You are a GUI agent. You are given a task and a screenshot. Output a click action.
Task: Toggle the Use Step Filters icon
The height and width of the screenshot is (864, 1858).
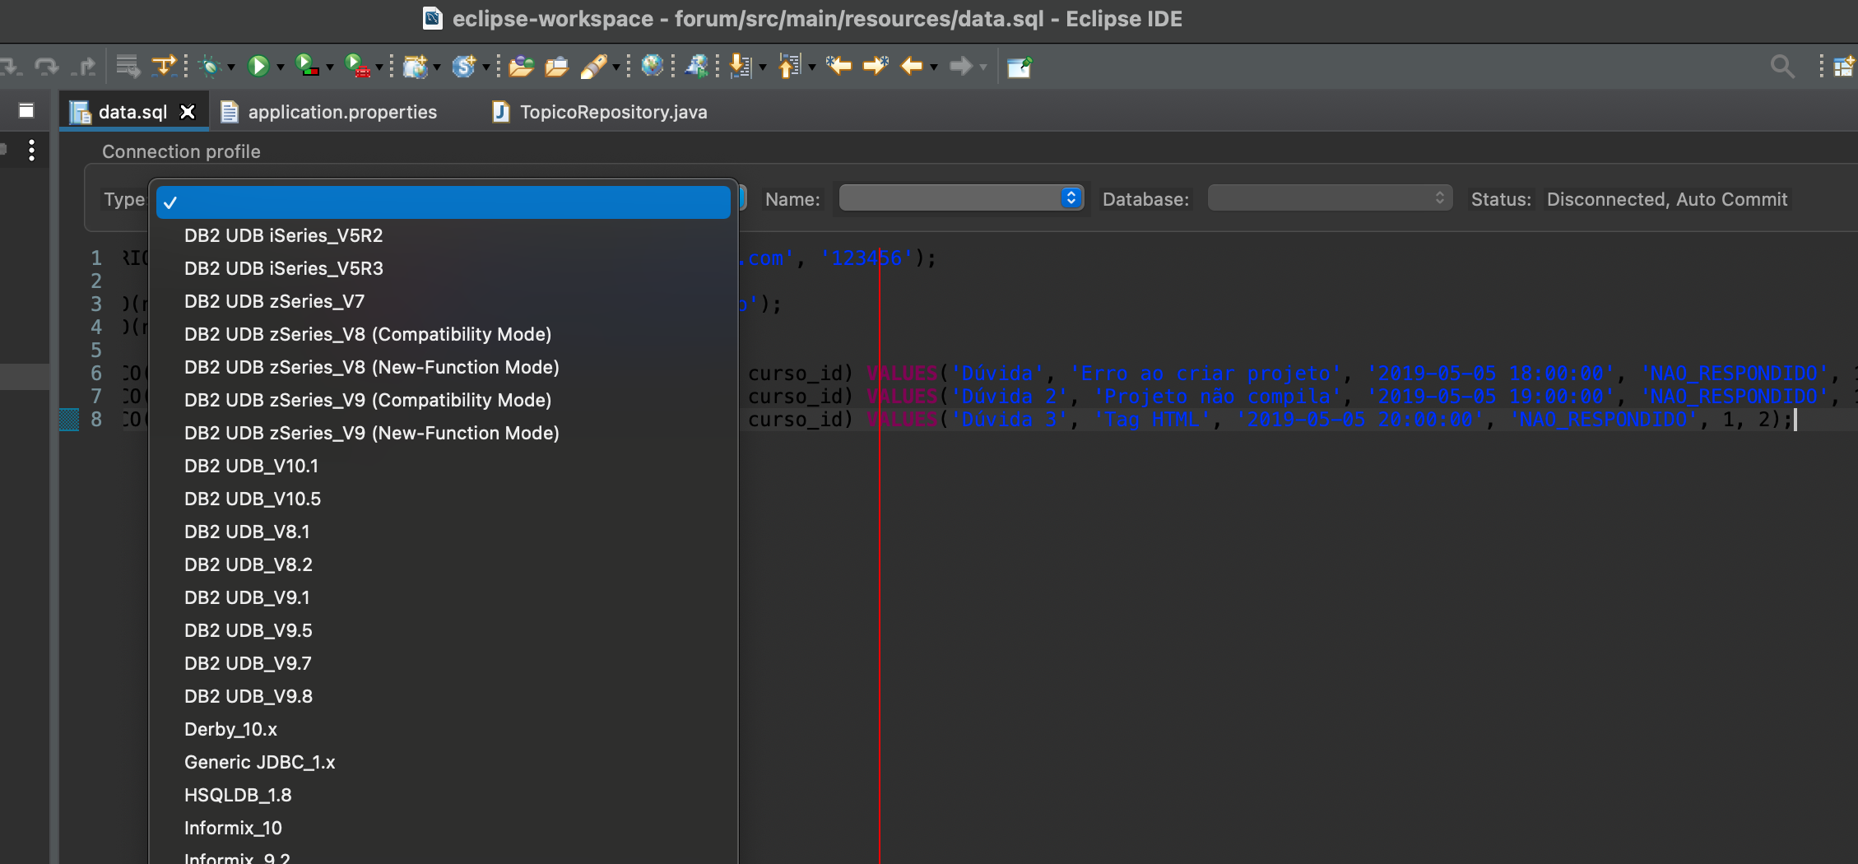coord(164,66)
